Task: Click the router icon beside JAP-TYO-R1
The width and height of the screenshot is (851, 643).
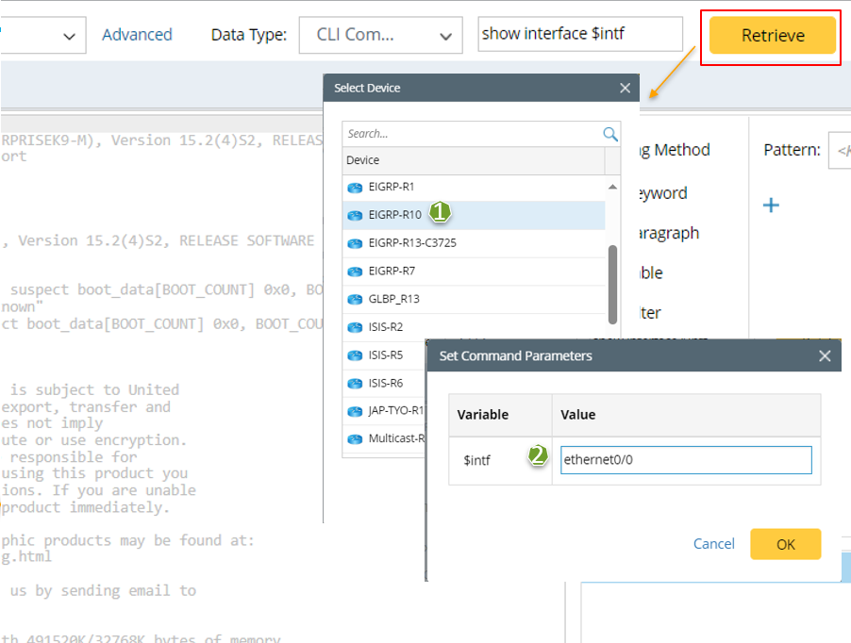Action: click(x=355, y=411)
